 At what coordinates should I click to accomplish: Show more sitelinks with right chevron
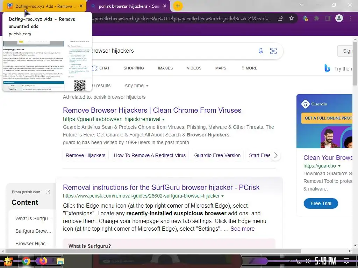(x=276, y=155)
